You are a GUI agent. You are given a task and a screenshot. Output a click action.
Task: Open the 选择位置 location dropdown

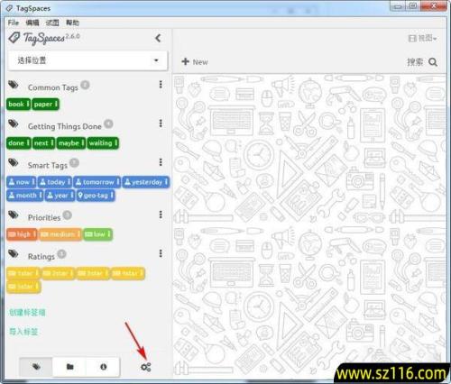pyautogui.click(x=87, y=60)
